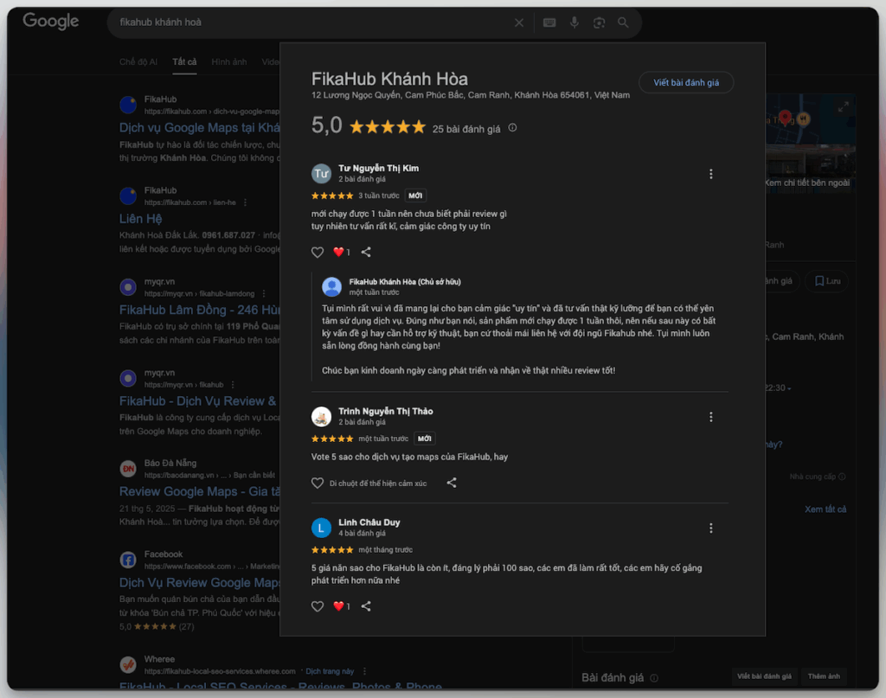Like Tư Nguyễn Thị Kim's review

[x=318, y=252]
